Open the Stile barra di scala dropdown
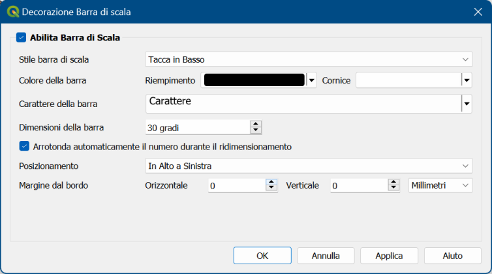The height and width of the screenshot is (274, 492). click(309, 59)
